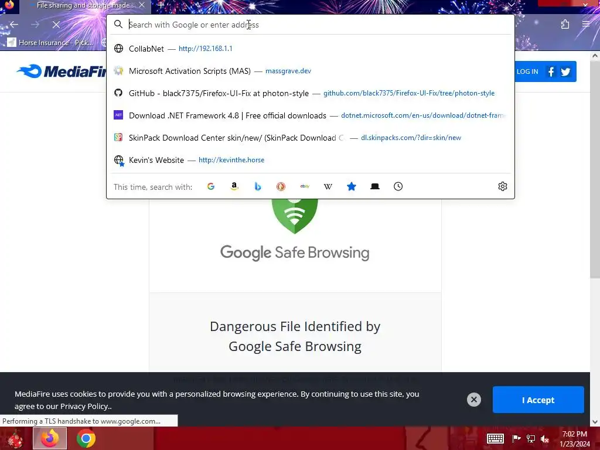Click scrollbar up arrow

coord(595,56)
